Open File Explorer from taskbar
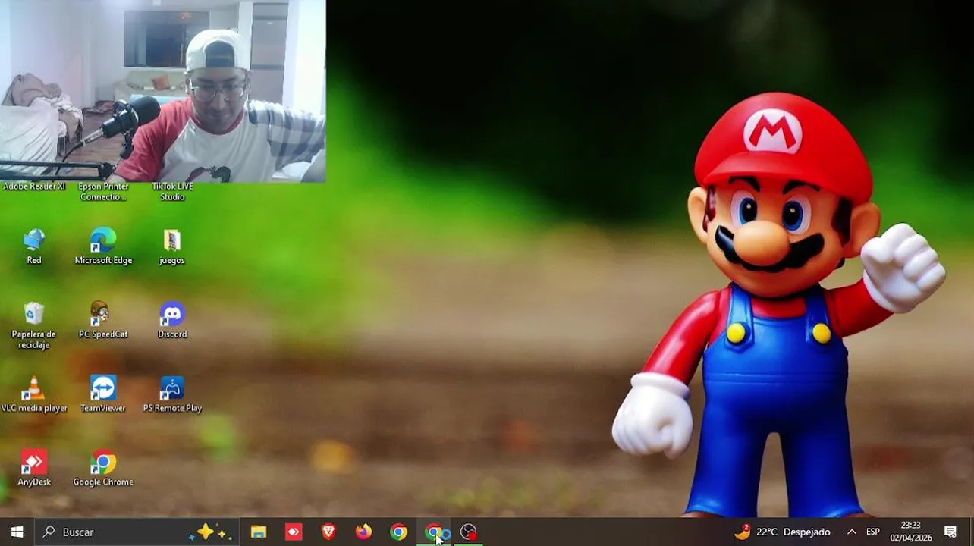The height and width of the screenshot is (546, 974). pos(259,532)
